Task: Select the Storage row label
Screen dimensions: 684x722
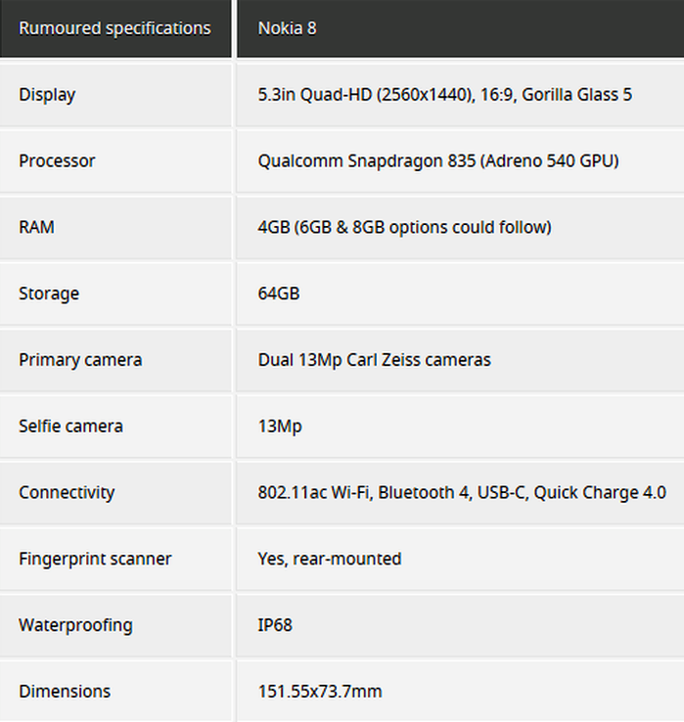Action: point(49,293)
